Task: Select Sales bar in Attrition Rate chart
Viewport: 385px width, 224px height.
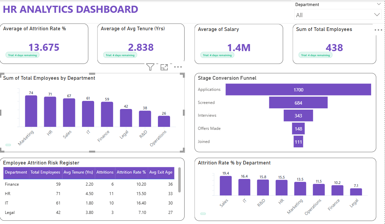Action: [x=226, y=186]
